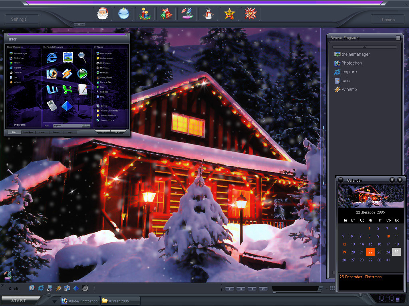Screen dimensions: 409x306
Task: Click desktop Christmas lights icon at bottom left
Action: 8,275
